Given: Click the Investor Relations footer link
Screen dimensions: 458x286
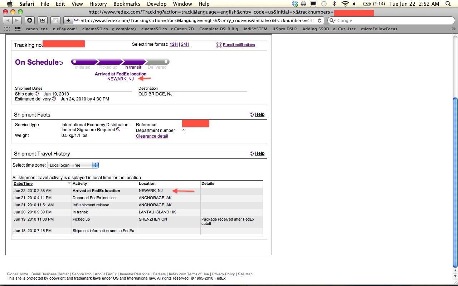Looking at the screenshot, I should [x=135, y=274].
